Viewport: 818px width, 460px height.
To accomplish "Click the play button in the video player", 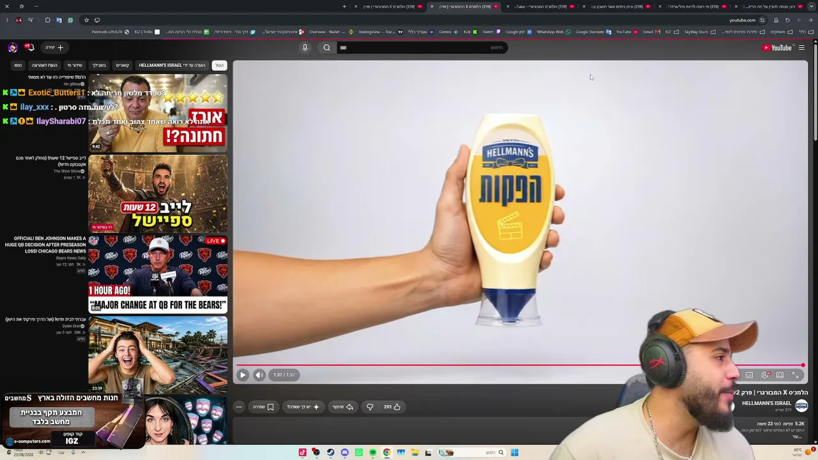I will [x=243, y=375].
